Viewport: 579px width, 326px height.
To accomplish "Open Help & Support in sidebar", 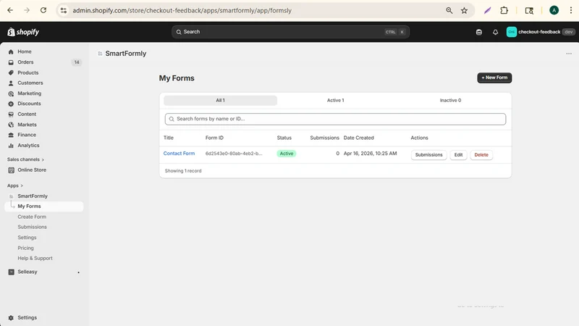I will coord(35,258).
